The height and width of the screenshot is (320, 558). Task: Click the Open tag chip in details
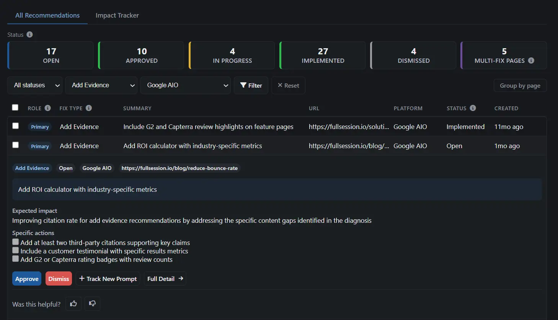tap(66, 168)
